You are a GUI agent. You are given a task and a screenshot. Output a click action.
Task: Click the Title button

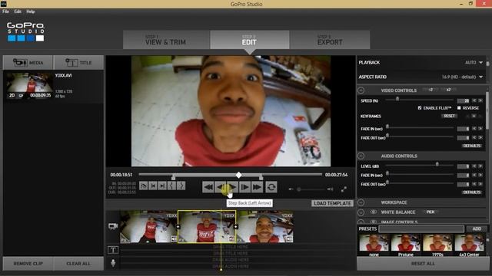point(78,63)
